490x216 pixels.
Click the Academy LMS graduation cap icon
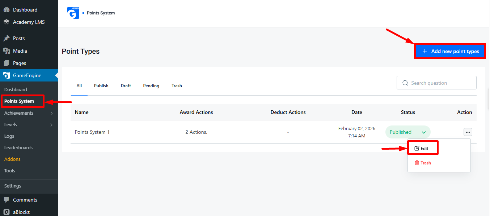pyautogui.click(x=7, y=22)
